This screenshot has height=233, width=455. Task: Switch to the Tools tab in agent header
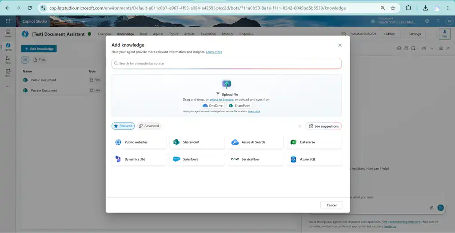144,34
